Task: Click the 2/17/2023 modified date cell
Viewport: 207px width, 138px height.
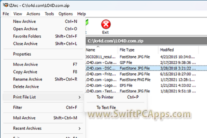Action: click(178, 63)
